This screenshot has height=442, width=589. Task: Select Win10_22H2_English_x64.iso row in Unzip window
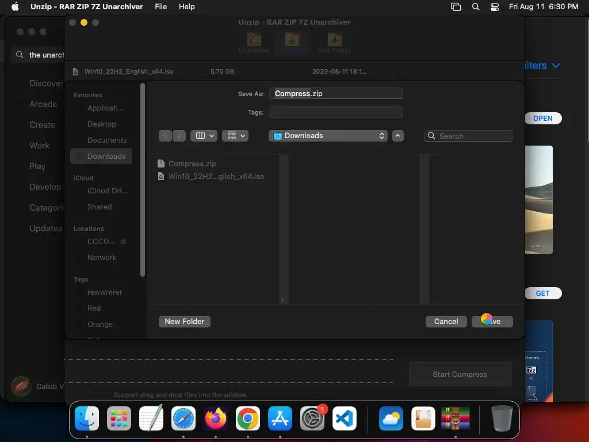(x=294, y=71)
